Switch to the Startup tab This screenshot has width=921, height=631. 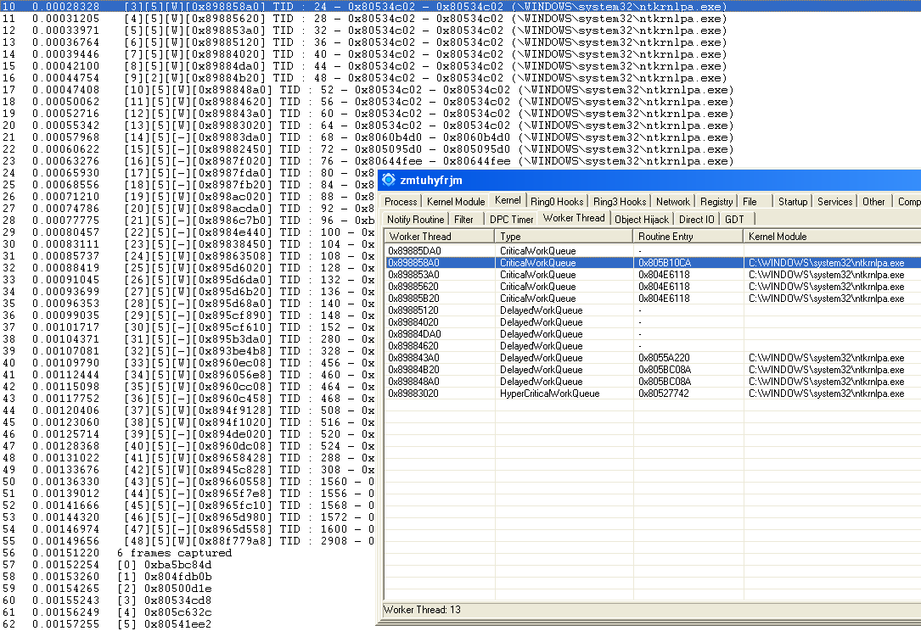[x=793, y=202]
